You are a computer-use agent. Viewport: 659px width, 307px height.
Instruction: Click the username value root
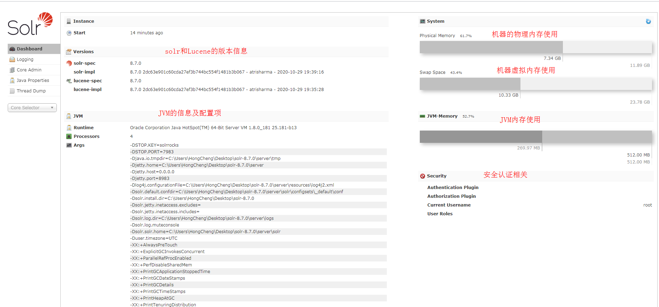(647, 205)
